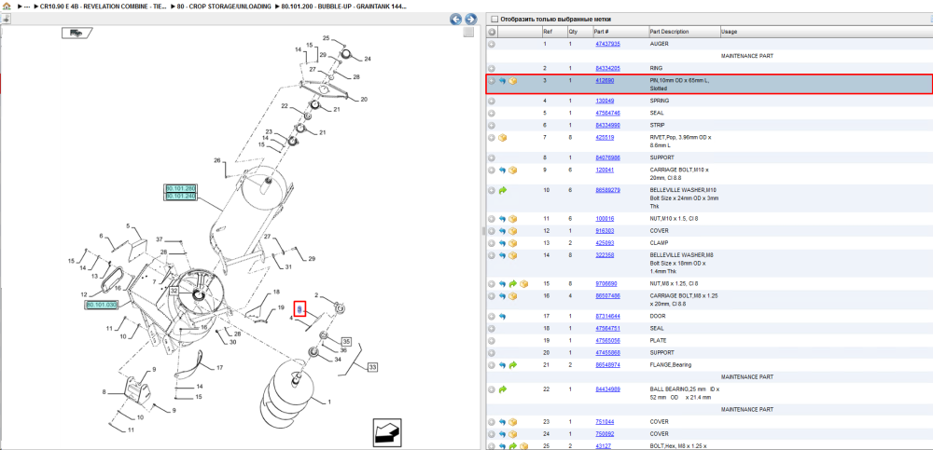Image resolution: width=933 pixels, height=450 pixels.
Task: Click the Part Description column header
Action: coord(684,32)
